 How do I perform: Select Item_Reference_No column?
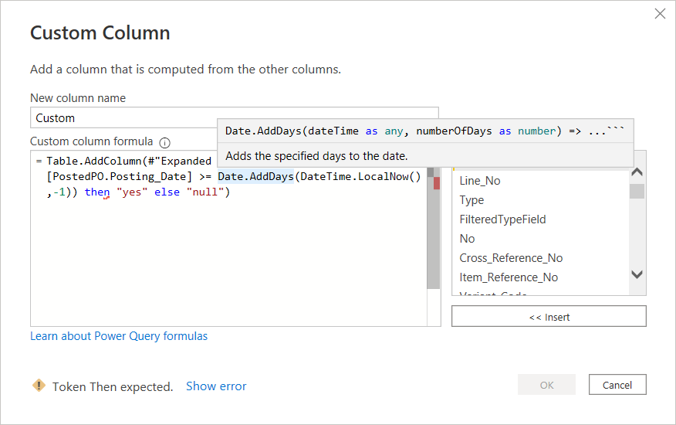[509, 277]
